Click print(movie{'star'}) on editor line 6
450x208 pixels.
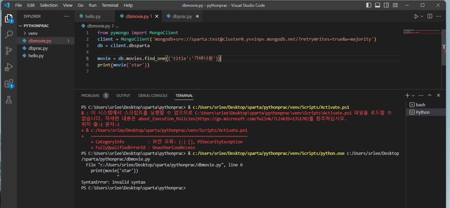click(124, 65)
